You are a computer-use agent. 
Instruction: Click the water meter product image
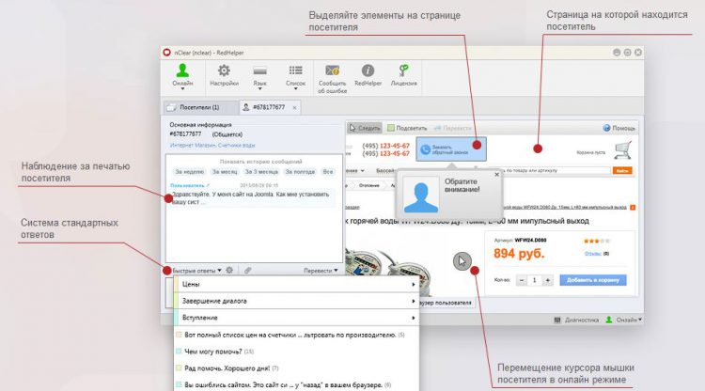click(x=386, y=271)
